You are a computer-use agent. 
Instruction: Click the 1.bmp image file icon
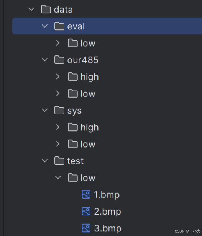pos(86,194)
